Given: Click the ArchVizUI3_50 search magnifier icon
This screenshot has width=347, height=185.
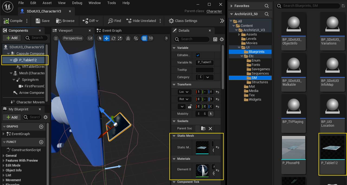Looking at the screenshot, I should point(267,14).
